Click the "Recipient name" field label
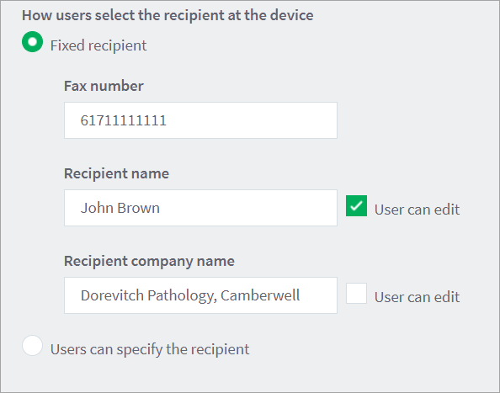This screenshot has width=500, height=393. pos(116,173)
